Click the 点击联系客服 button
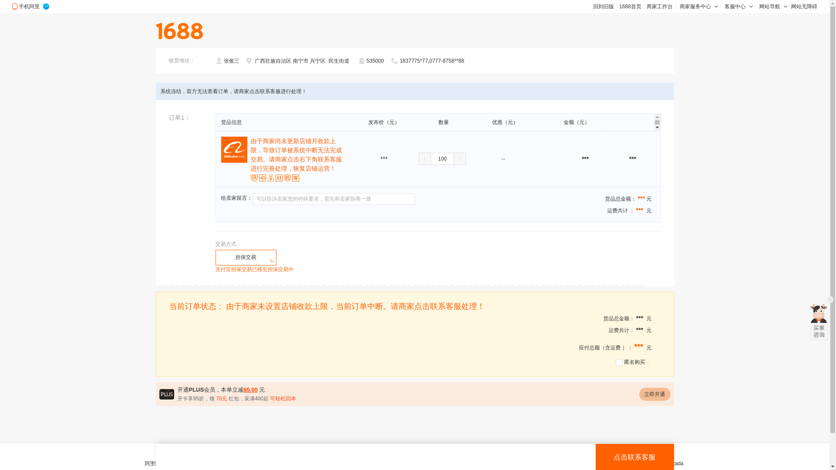This screenshot has width=836, height=470. coord(635,457)
